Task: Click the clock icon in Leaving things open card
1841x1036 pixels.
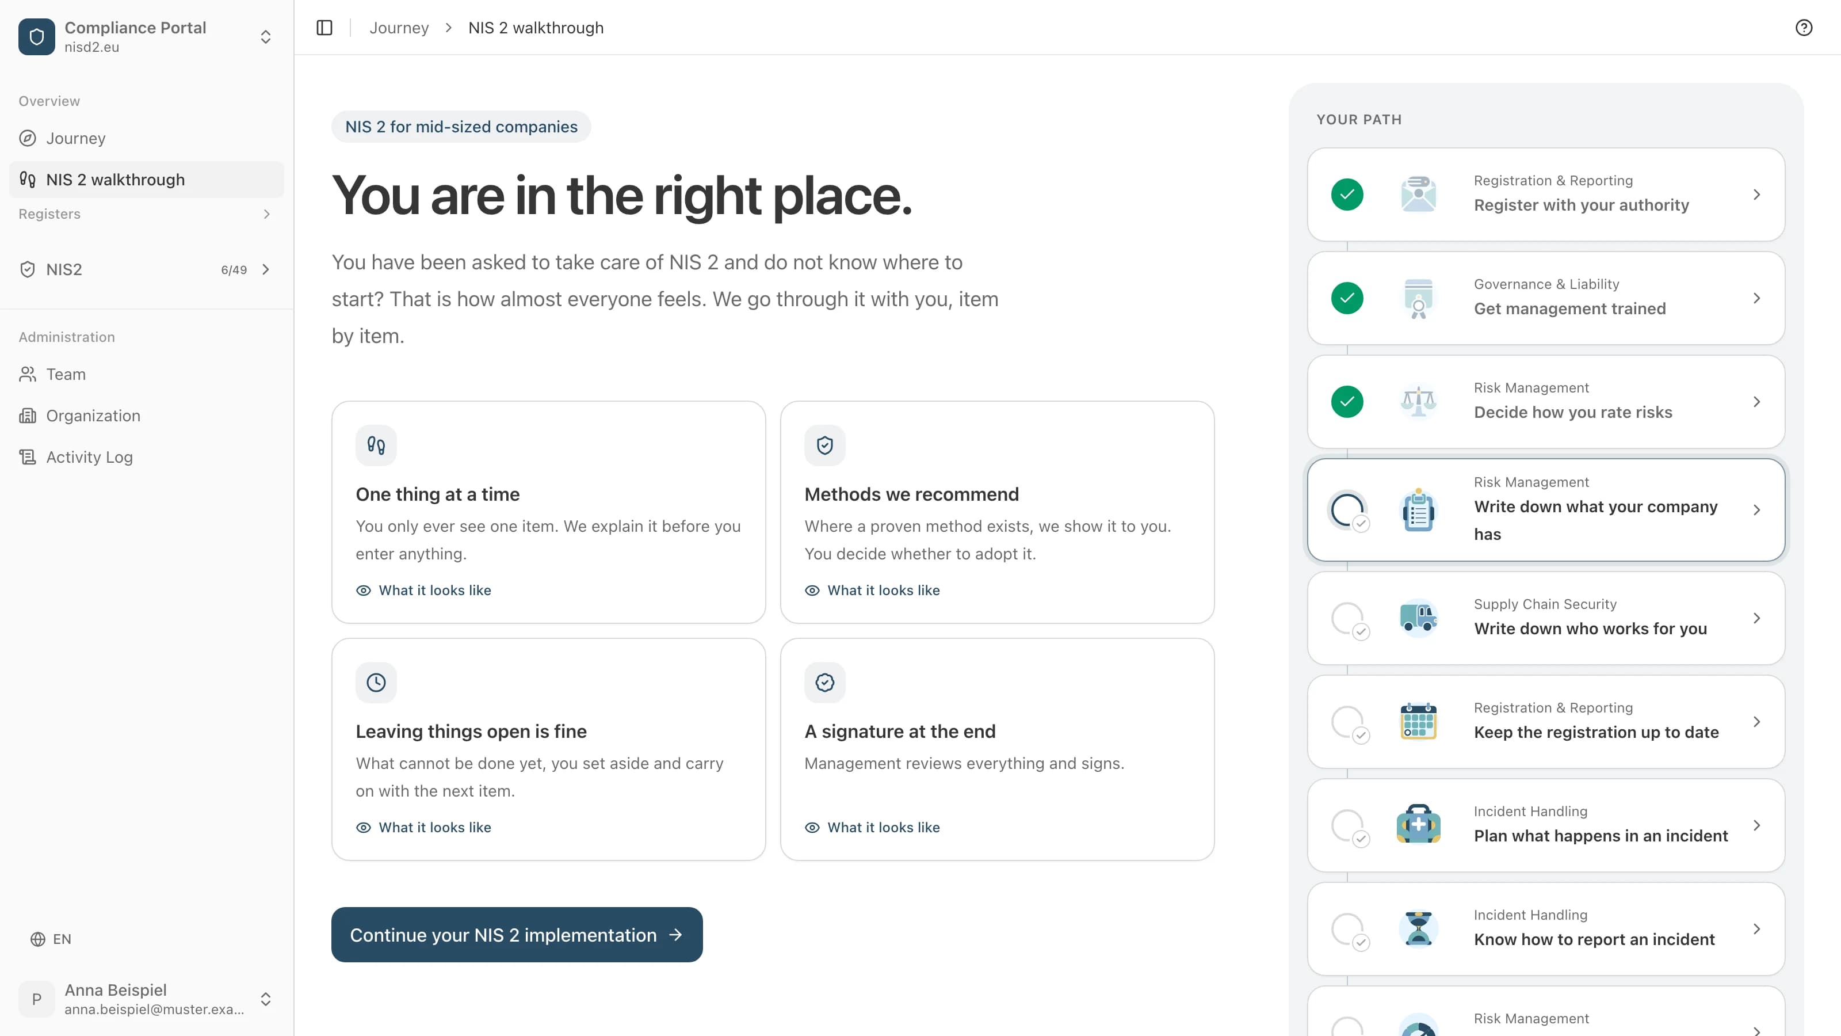Action: point(376,683)
